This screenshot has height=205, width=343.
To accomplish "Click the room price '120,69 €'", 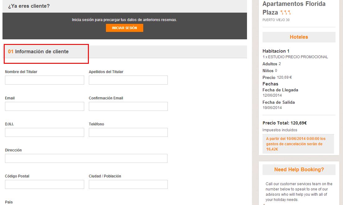I will point(284,77).
